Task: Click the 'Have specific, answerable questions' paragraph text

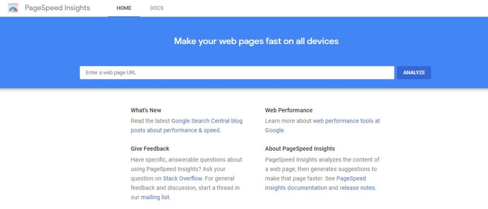Action: [x=186, y=160]
